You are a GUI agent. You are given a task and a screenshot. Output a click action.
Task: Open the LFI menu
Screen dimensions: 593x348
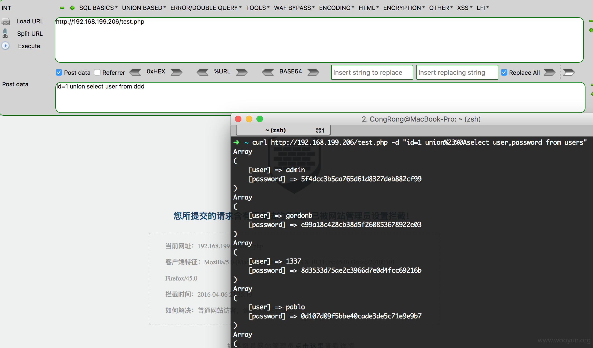(x=483, y=8)
